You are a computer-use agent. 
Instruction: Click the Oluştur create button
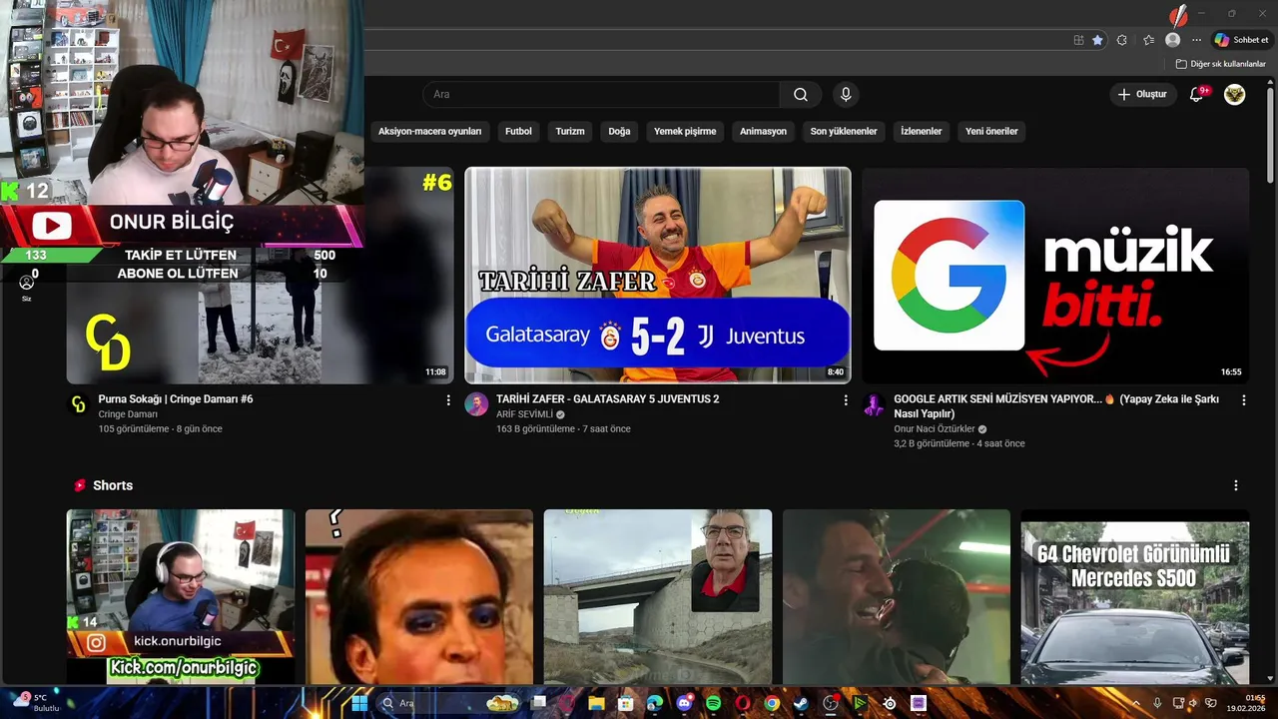[1142, 95]
